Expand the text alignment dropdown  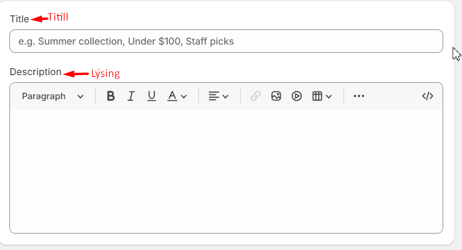click(218, 96)
